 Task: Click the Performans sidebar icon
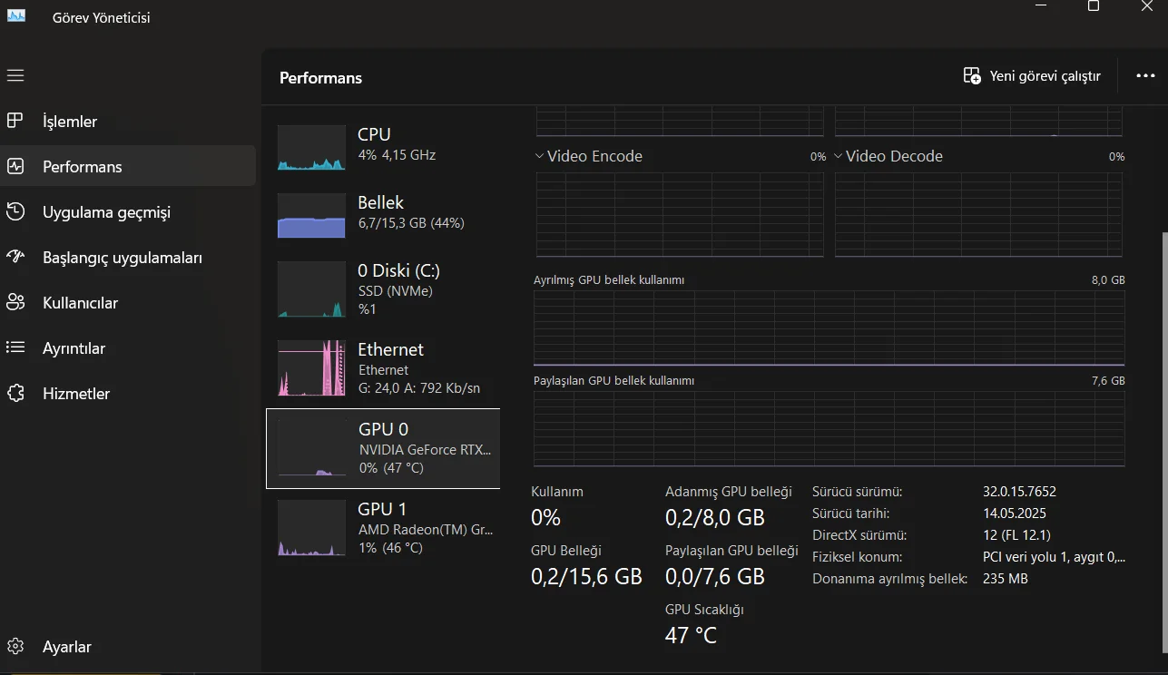point(15,166)
